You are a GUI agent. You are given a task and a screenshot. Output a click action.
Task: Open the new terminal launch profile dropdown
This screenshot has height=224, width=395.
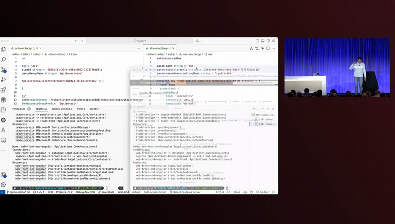(258, 109)
